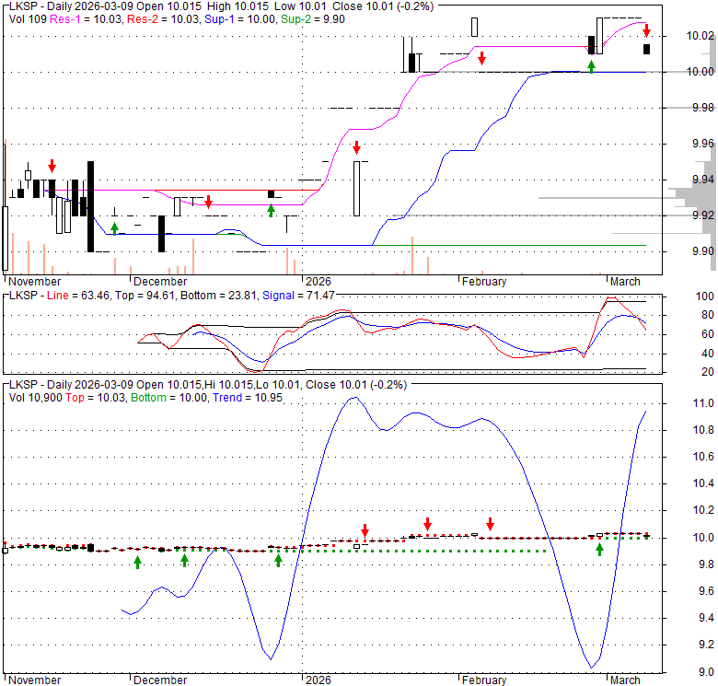Select the Bottom = 10.00 legend on the bottom chart
The width and height of the screenshot is (718, 686).
pos(169,398)
